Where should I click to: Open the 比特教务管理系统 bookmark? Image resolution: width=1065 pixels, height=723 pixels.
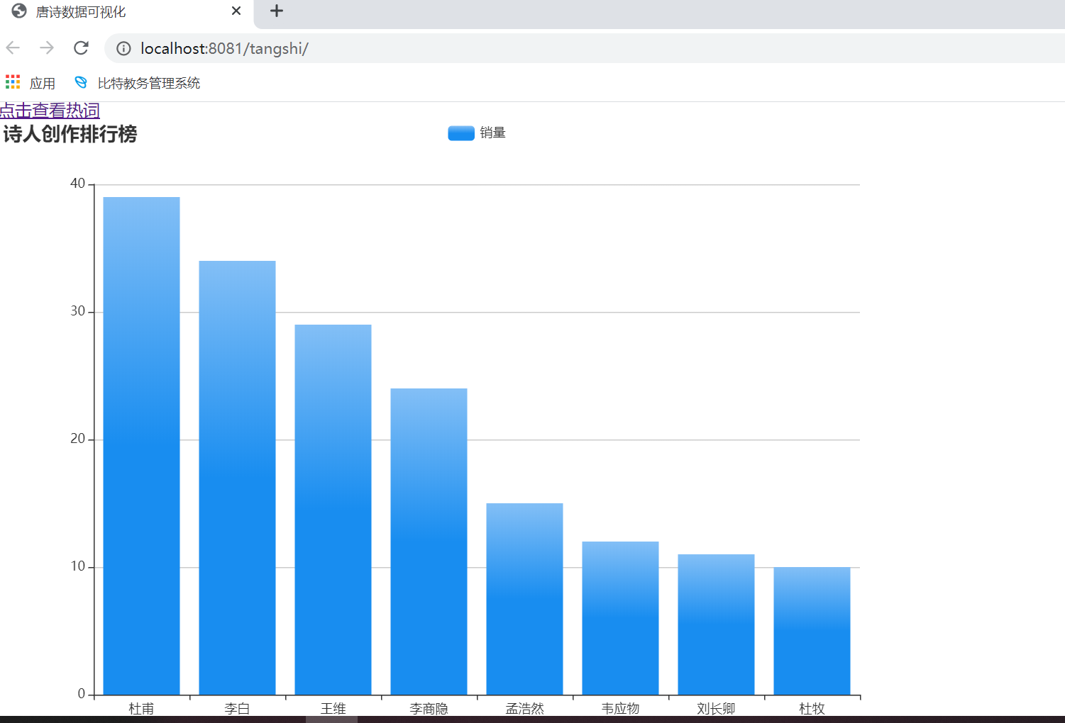coord(138,83)
